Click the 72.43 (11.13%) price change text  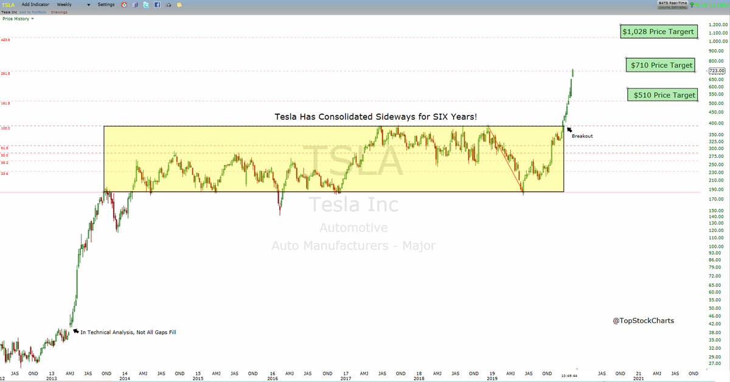click(x=711, y=5)
